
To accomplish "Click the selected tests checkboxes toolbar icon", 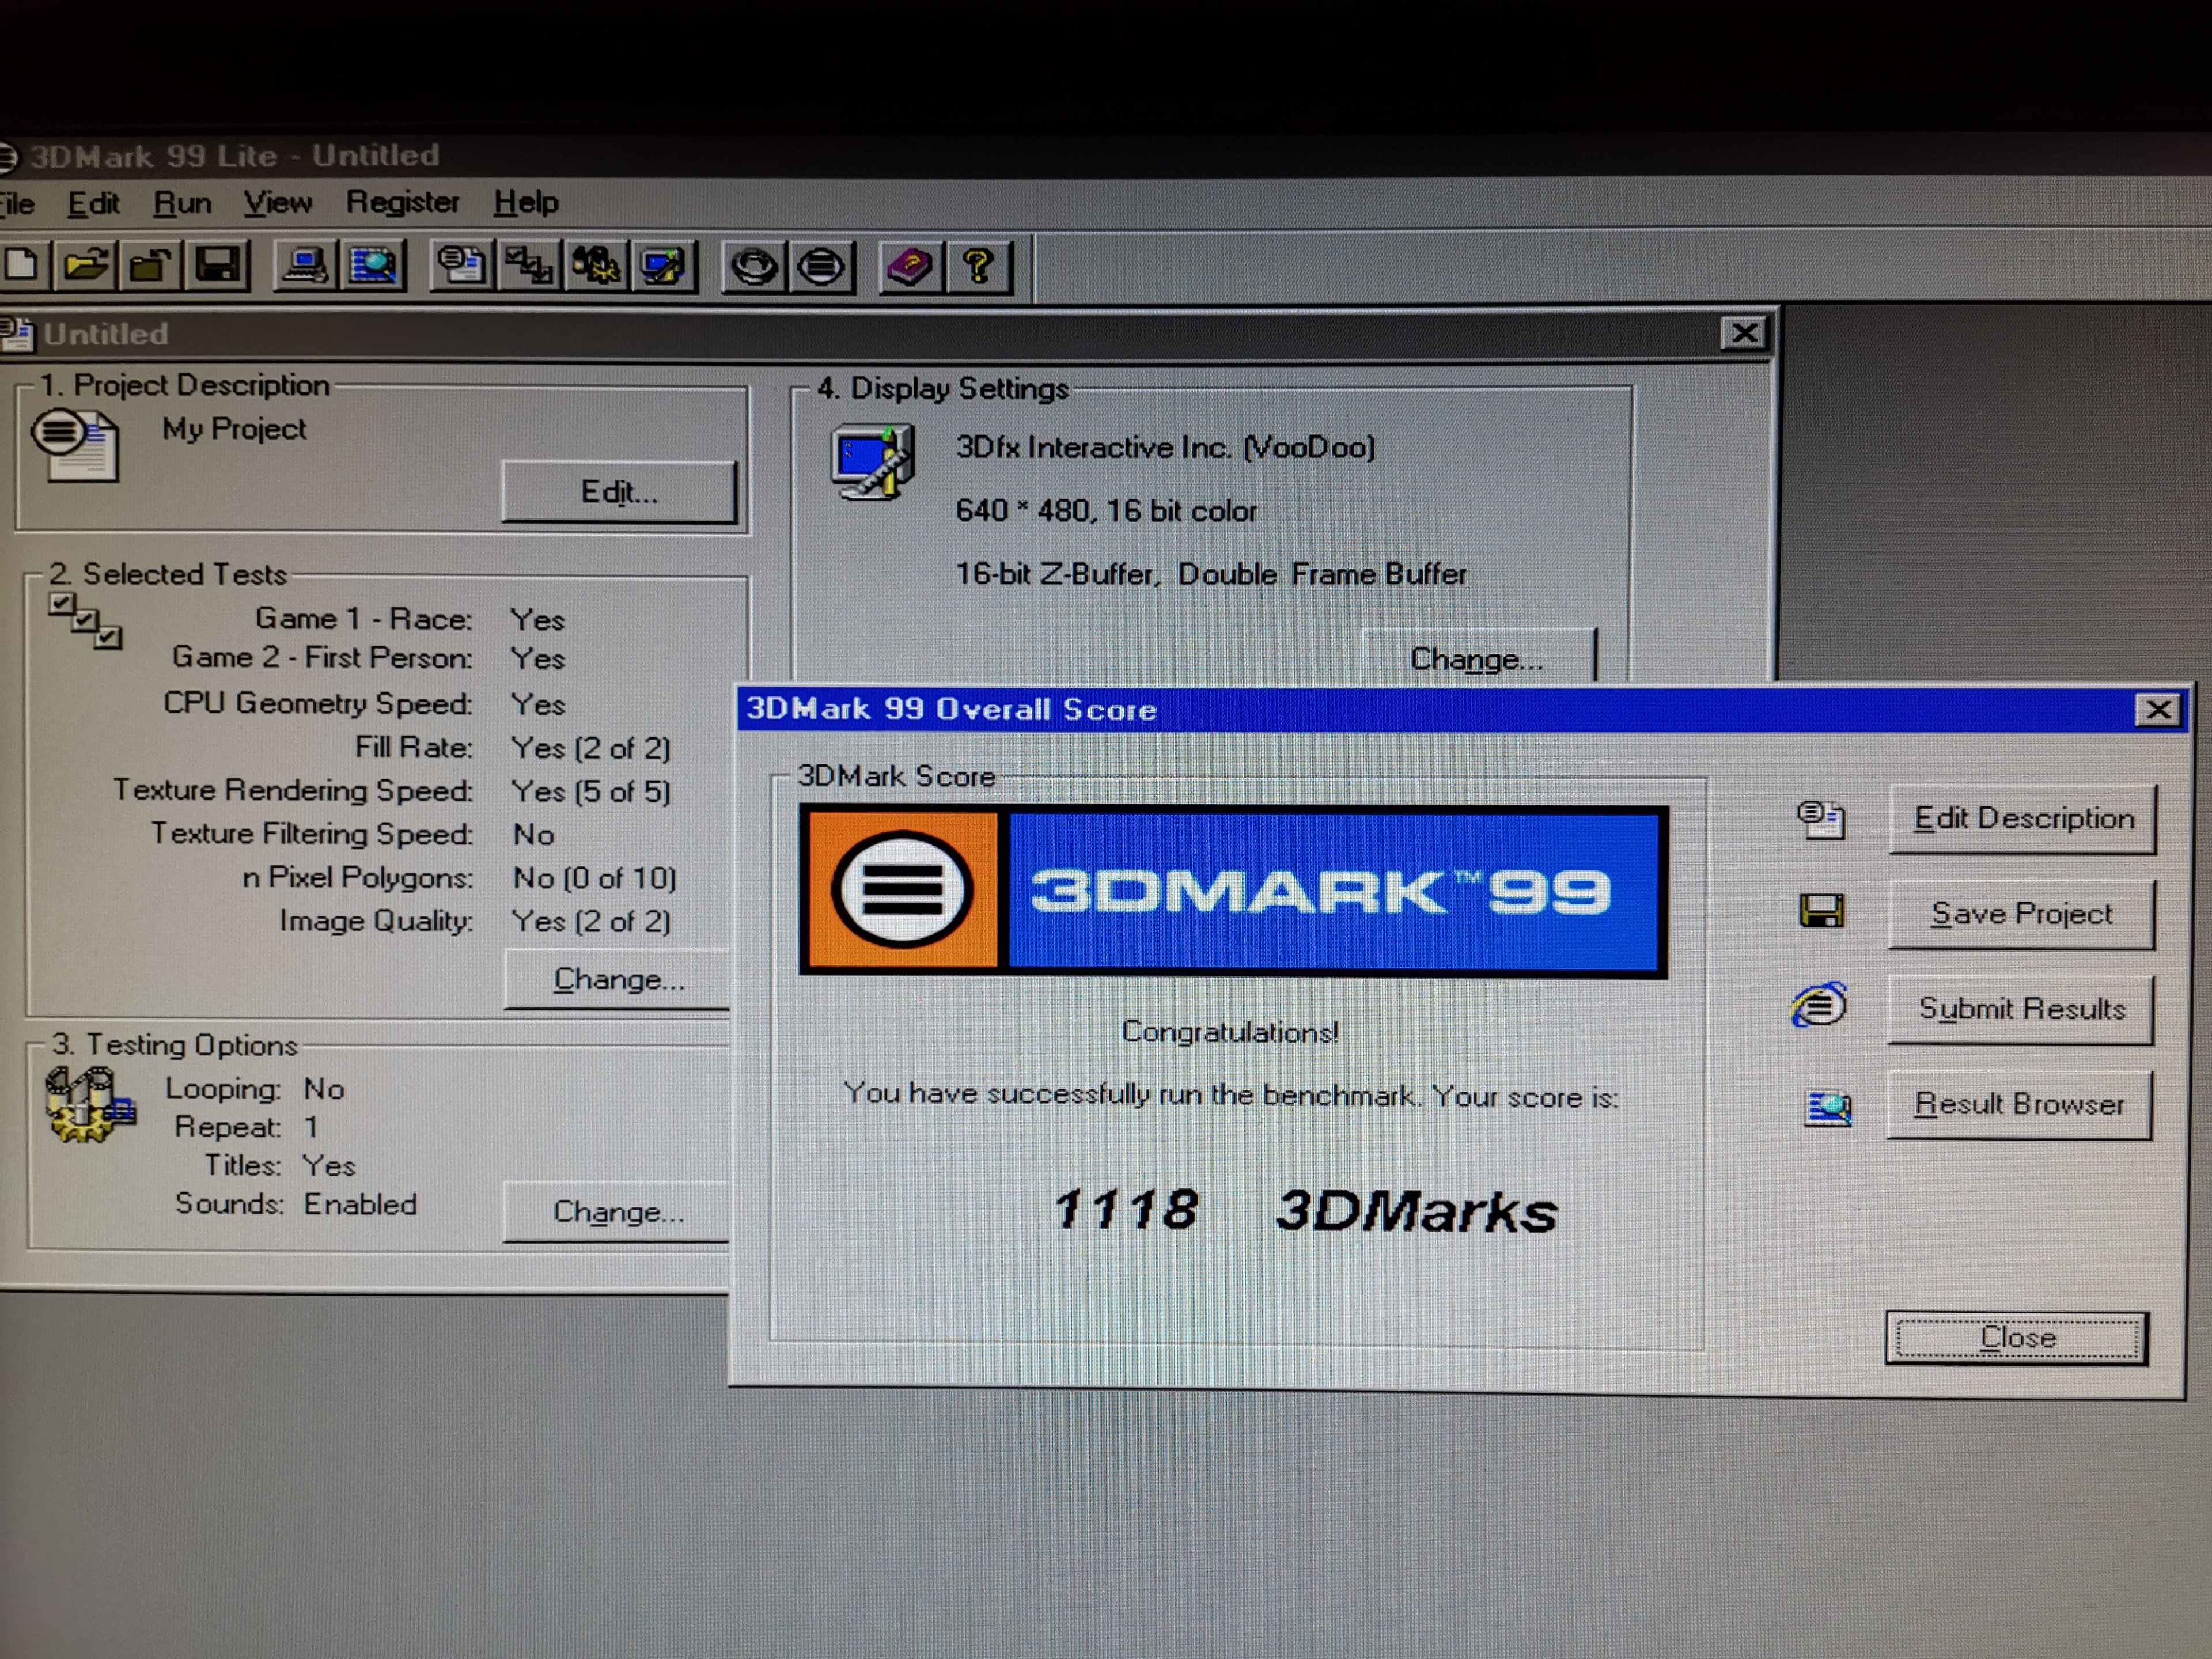I will 528,266.
